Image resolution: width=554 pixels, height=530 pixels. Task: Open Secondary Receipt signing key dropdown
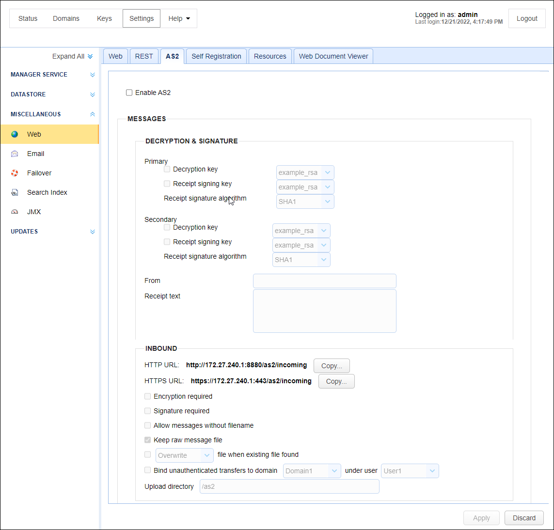click(x=301, y=245)
